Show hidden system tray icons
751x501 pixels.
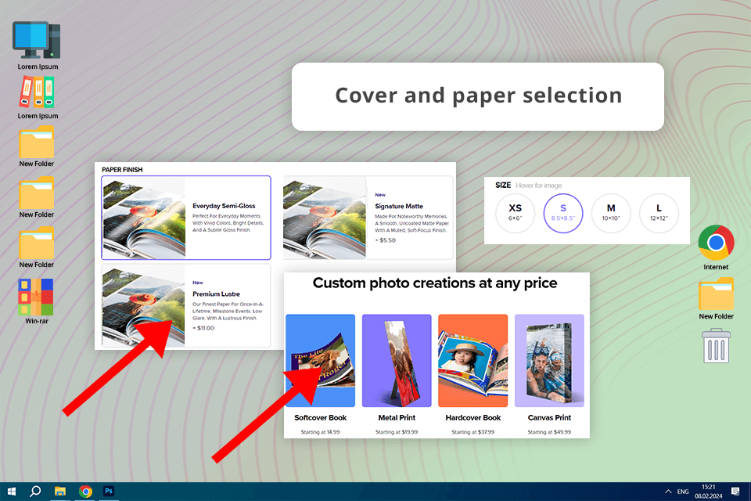[667, 492]
